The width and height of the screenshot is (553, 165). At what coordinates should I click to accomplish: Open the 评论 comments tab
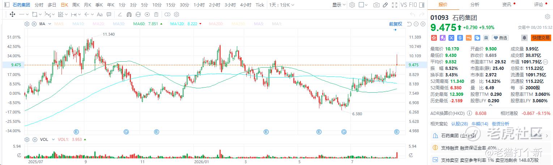[539, 5]
